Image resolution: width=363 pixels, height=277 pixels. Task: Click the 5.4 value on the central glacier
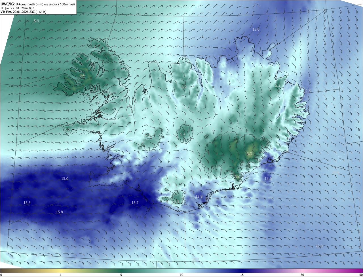pos(183,134)
